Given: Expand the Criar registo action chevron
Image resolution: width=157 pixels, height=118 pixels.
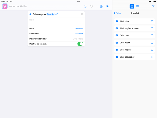Looking at the screenshot, I should coord(57,14).
